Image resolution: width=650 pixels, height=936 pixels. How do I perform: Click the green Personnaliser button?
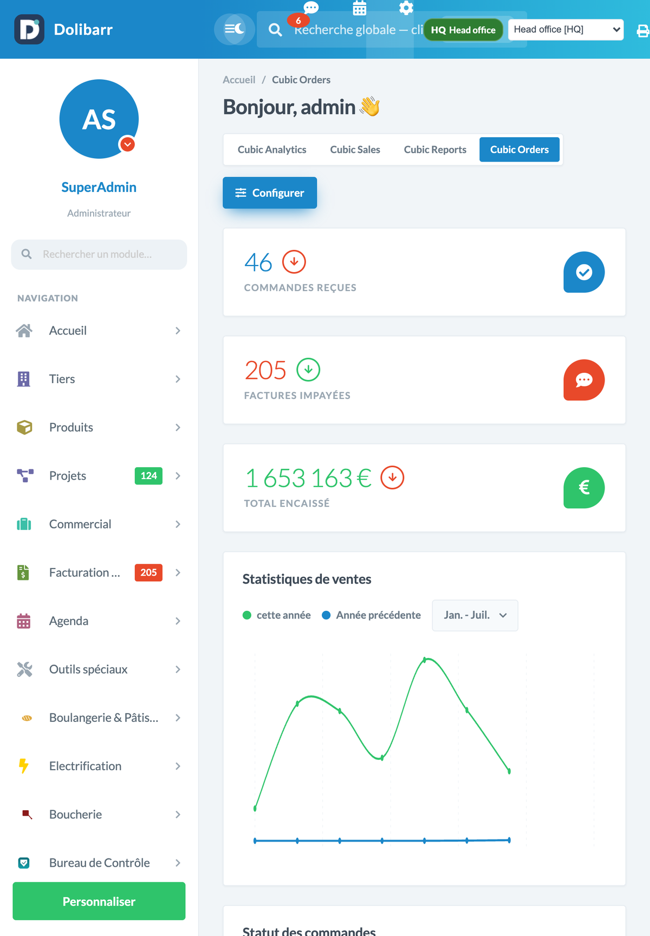click(x=99, y=901)
